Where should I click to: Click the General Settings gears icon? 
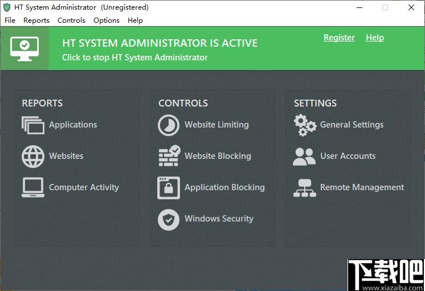(x=305, y=125)
